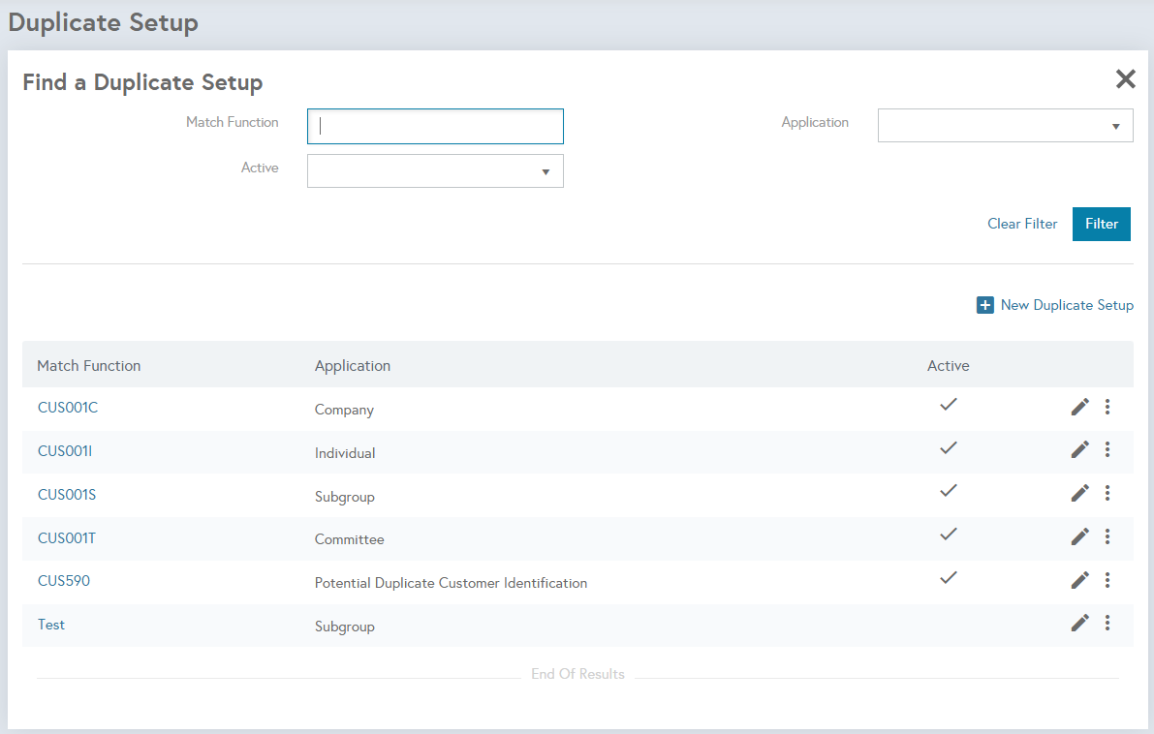Show more actions for CUS001T row
Viewport: 1154px width, 734px height.
tap(1107, 536)
